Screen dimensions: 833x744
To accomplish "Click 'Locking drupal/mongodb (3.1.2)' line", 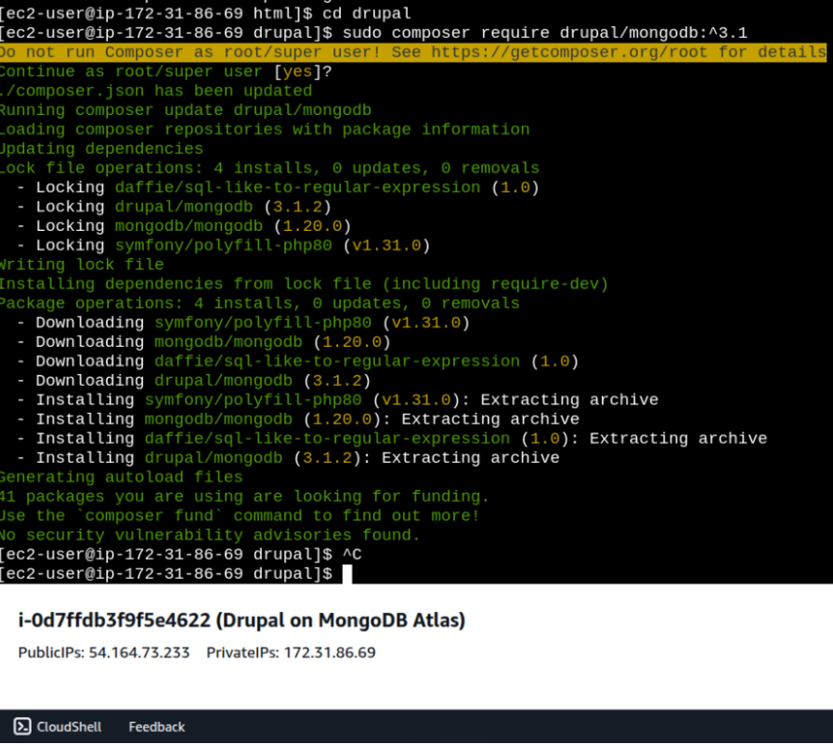I will [175, 207].
